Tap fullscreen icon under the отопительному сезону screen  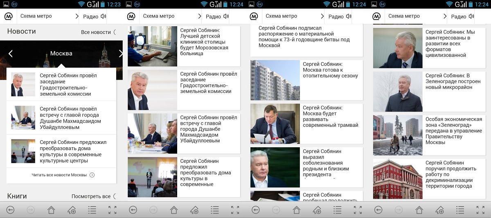(x=358, y=210)
